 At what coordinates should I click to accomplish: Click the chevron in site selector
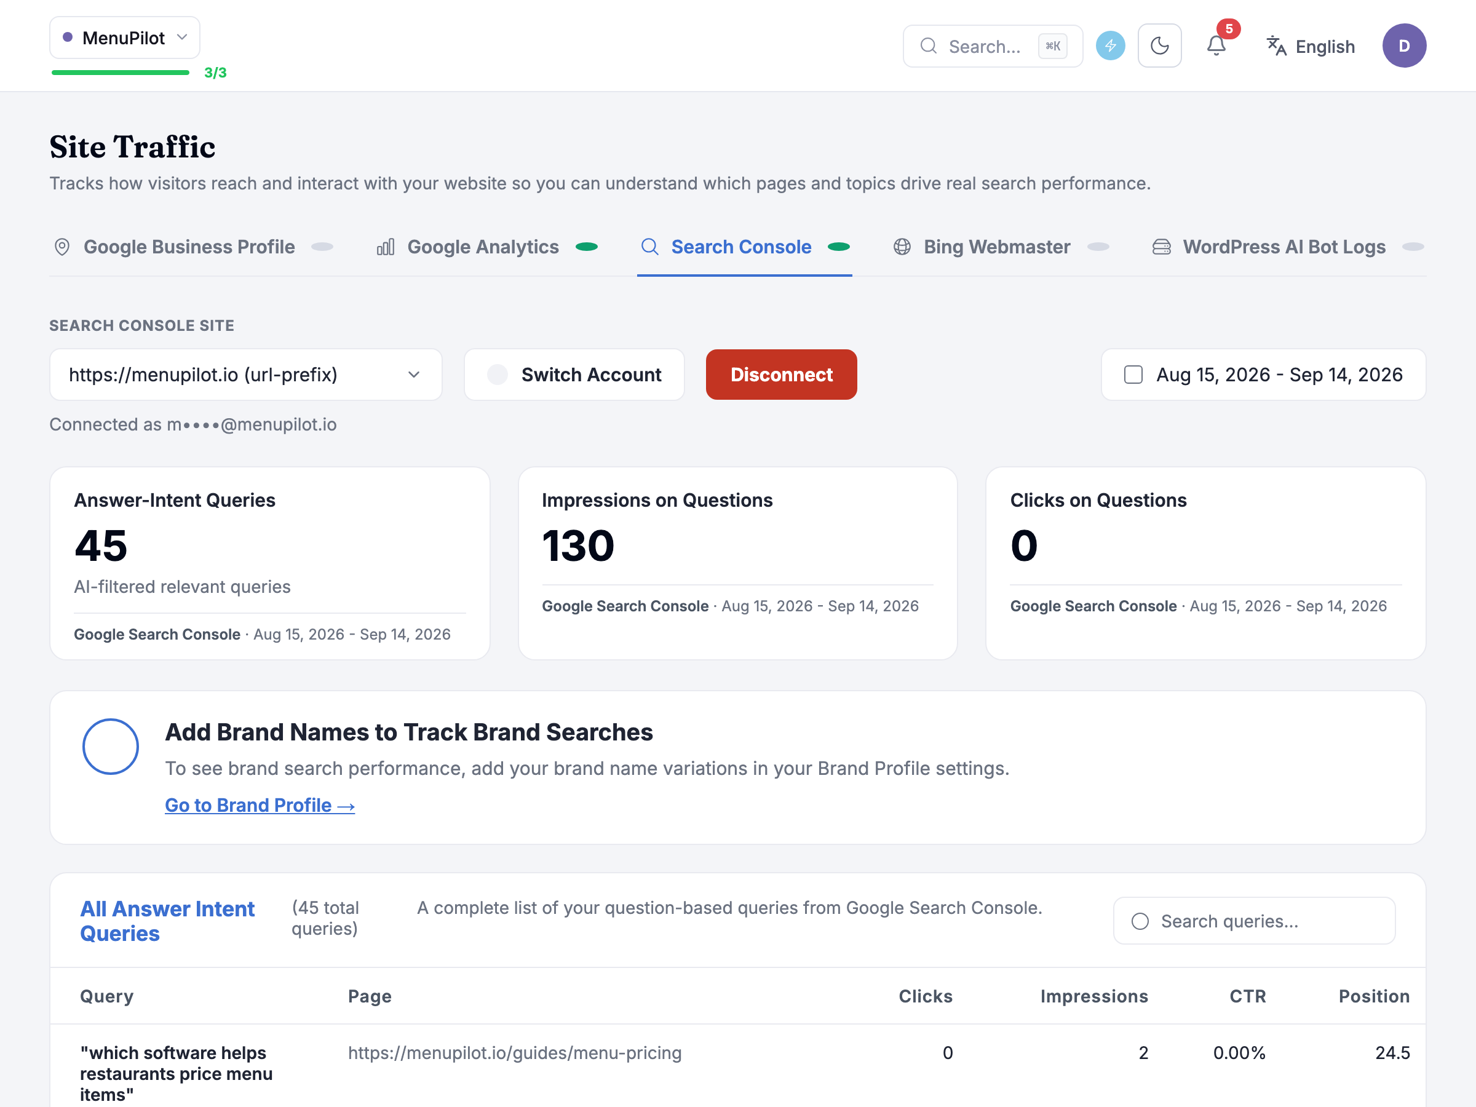coord(414,375)
